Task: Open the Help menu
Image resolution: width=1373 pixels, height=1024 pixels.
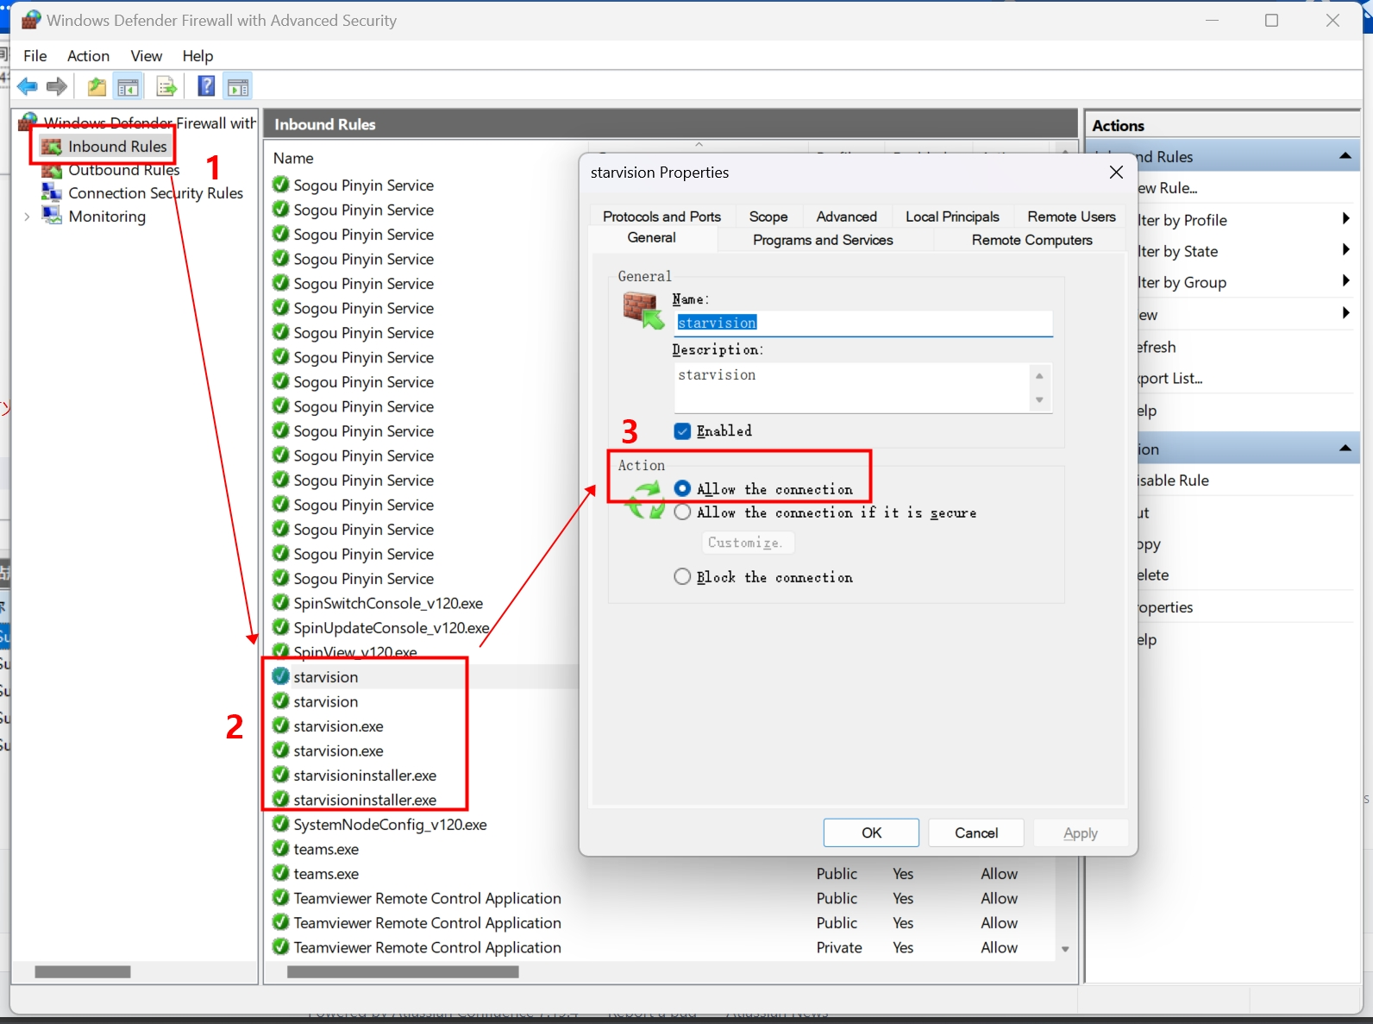Action: tap(197, 55)
